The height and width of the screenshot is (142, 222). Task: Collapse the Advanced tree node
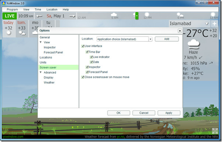41,72
